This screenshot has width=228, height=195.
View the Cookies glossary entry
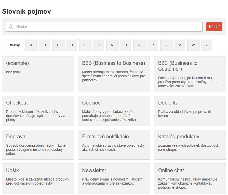point(114,111)
